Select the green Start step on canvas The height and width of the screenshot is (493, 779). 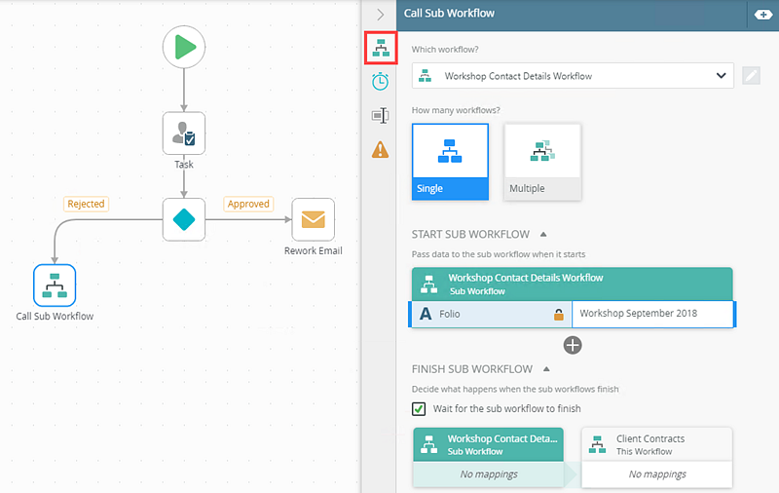pos(184,47)
